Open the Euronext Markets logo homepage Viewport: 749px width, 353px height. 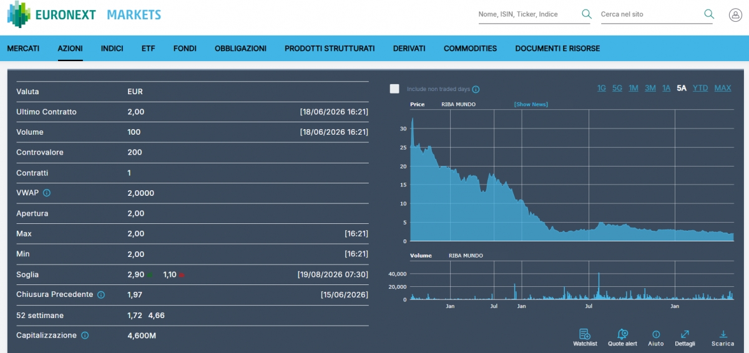84,14
